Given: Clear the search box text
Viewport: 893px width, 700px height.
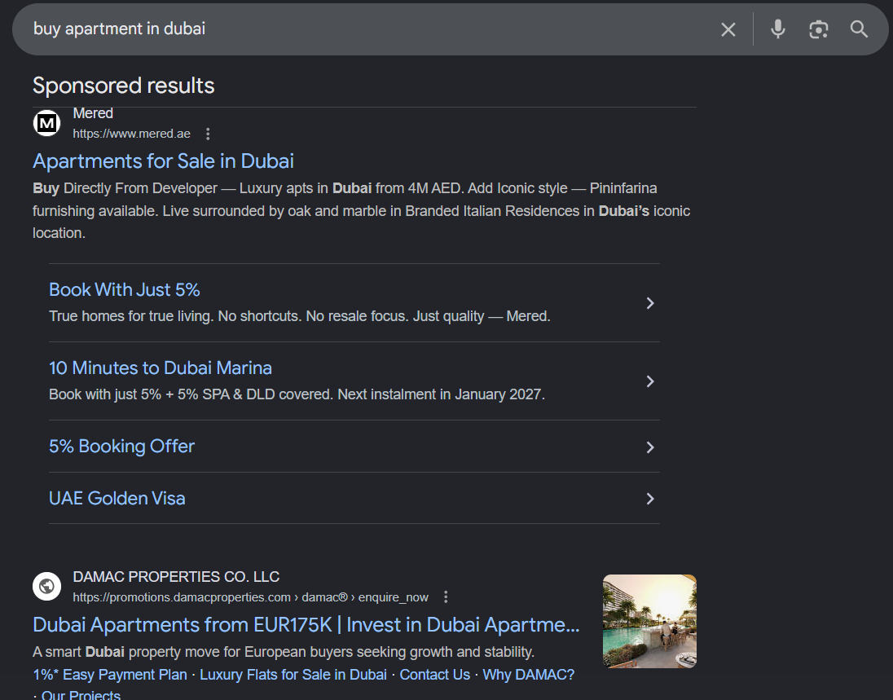Looking at the screenshot, I should (728, 29).
